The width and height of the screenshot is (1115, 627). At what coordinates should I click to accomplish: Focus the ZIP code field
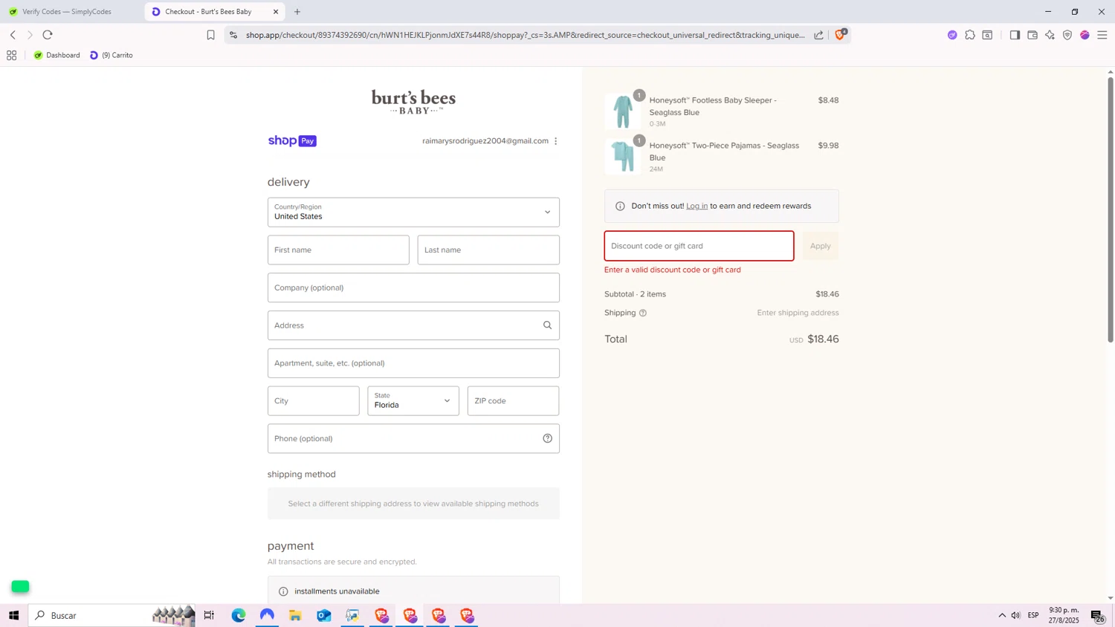pyautogui.click(x=513, y=401)
